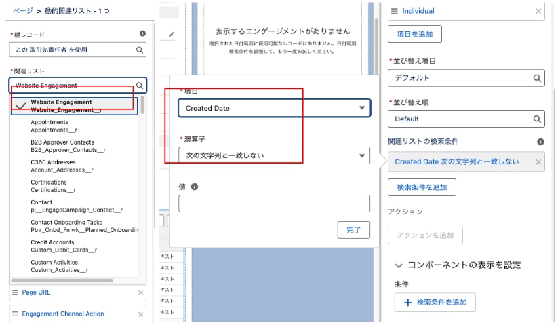Click info icon beside 関連リストの検索条件

click(540, 142)
